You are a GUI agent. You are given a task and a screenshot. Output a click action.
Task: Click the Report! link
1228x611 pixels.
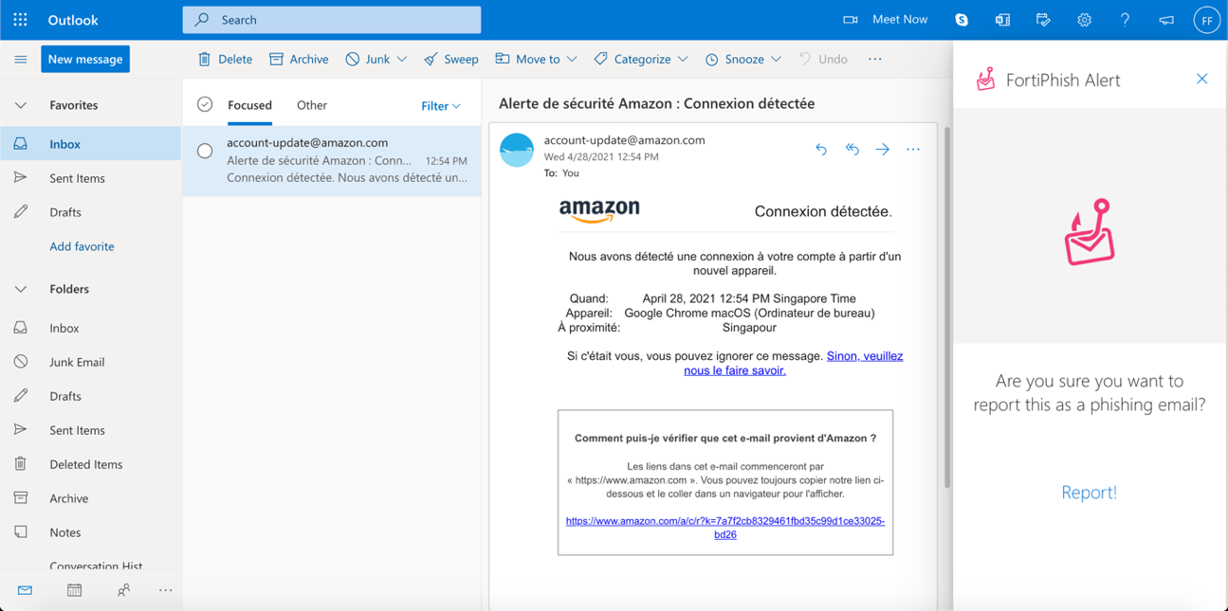coord(1089,493)
